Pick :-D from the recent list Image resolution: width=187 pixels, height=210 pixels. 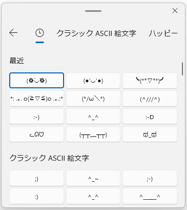point(150,117)
